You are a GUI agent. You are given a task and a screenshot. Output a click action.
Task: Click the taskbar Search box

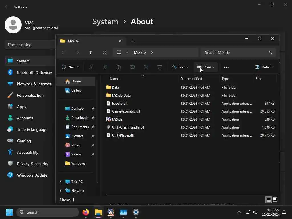click(x=48, y=212)
